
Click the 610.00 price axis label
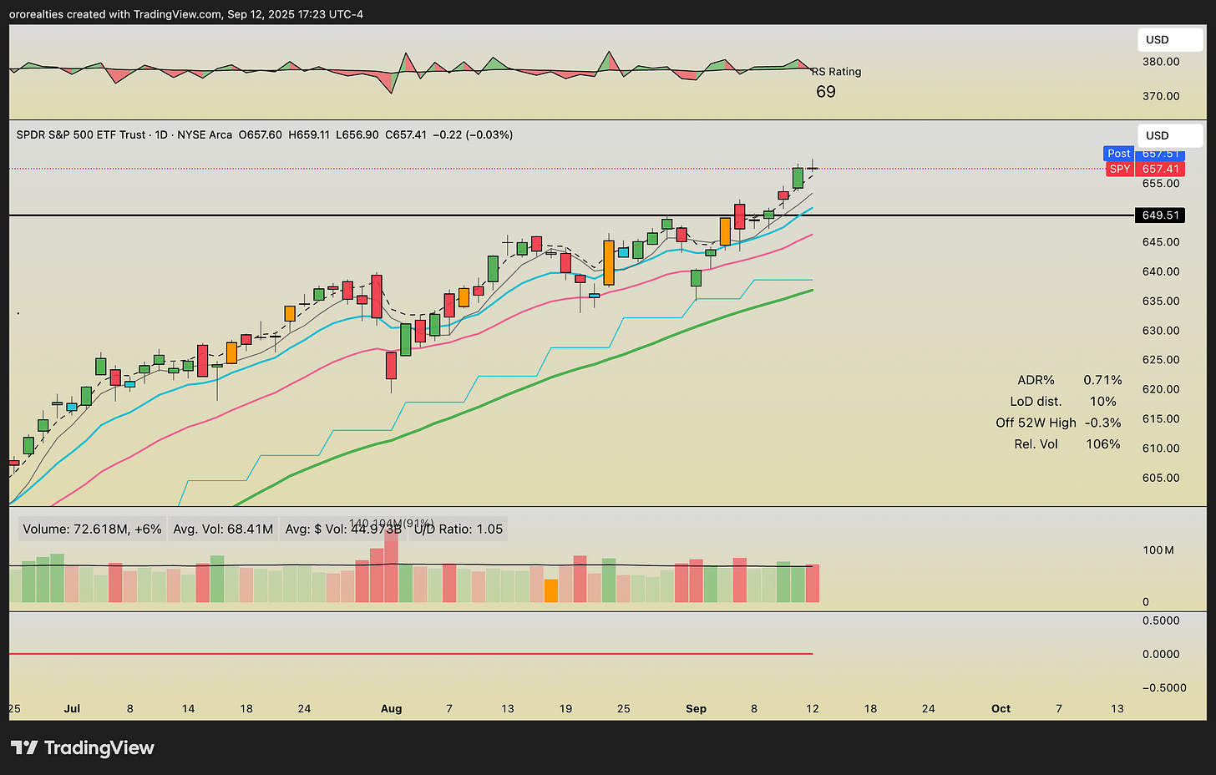click(x=1161, y=448)
